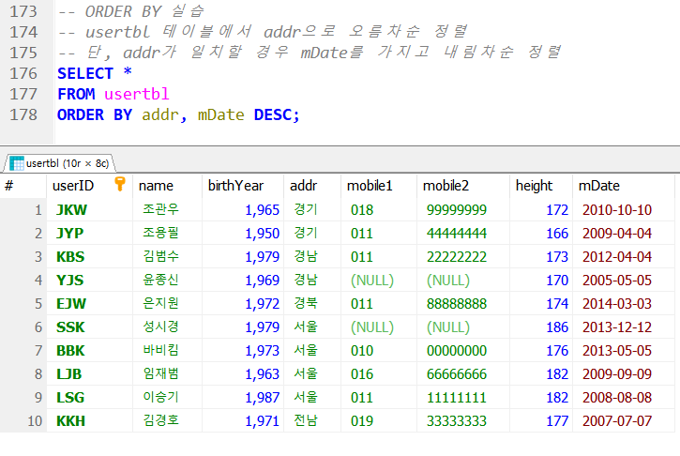The height and width of the screenshot is (456, 680).
Task: Select height value 186
Action: pos(557,327)
